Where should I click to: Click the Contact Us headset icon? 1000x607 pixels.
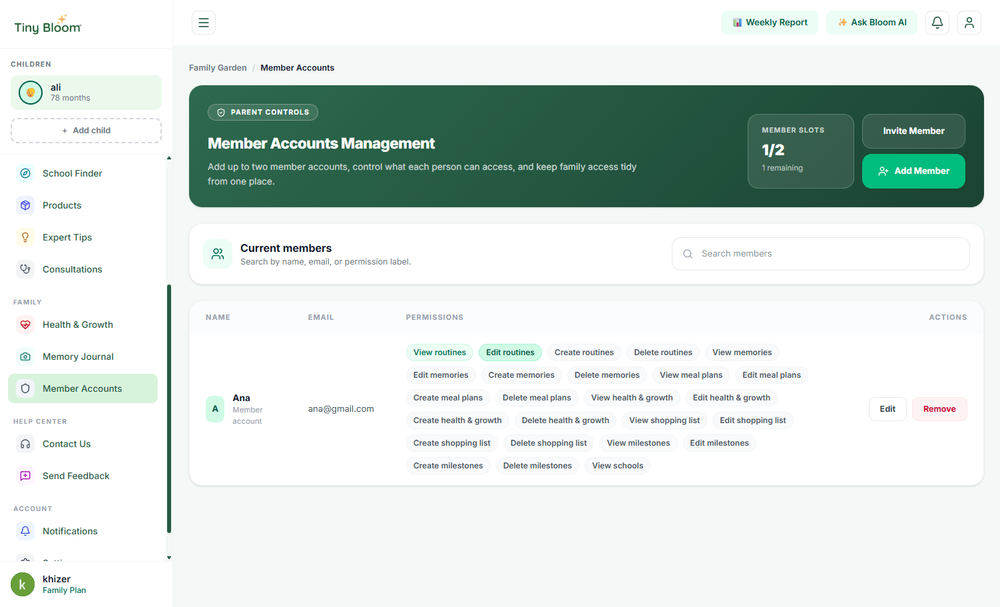tap(25, 444)
